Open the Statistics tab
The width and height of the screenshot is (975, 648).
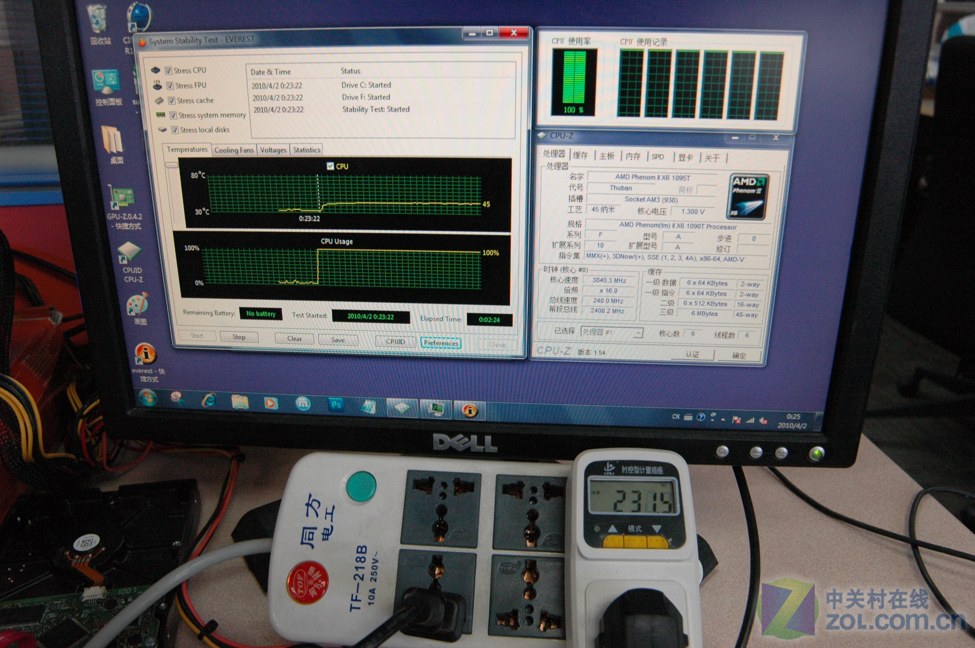(x=307, y=150)
